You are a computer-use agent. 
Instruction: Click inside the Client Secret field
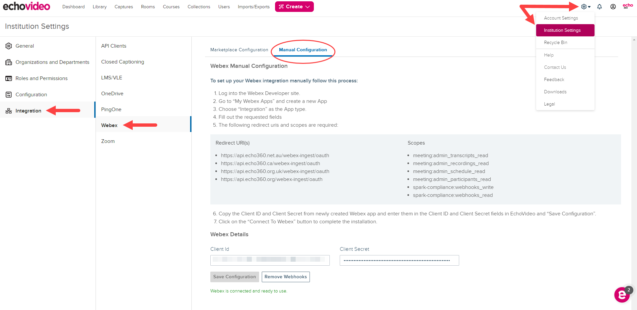399,260
